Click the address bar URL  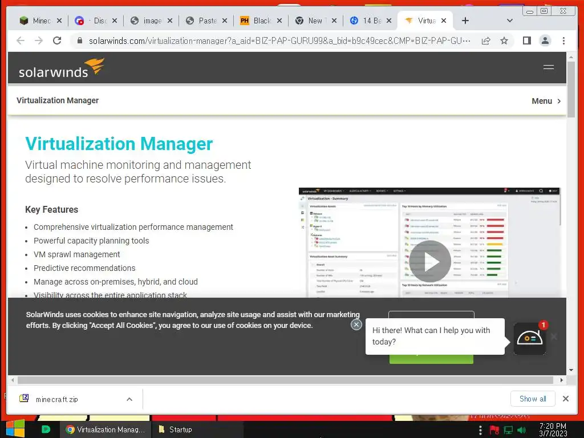(x=279, y=40)
